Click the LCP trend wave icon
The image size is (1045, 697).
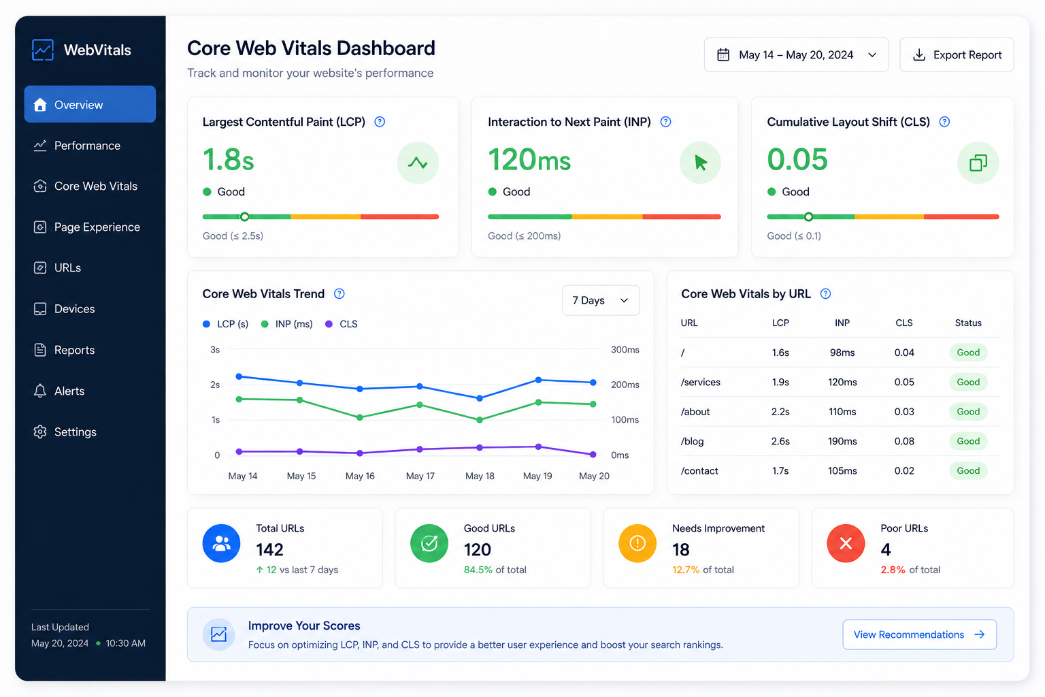pos(418,163)
